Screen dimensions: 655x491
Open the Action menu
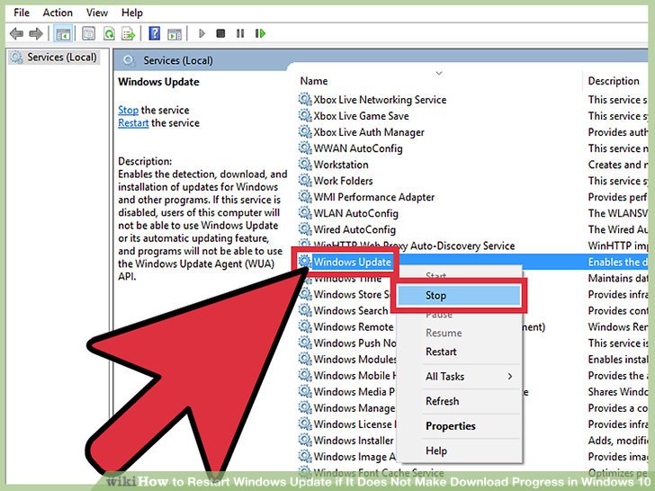(58, 13)
